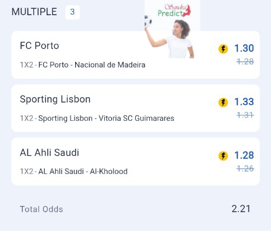Open the FC Porto selection card
This screenshot has width=271, height=231.
(x=135, y=55)
